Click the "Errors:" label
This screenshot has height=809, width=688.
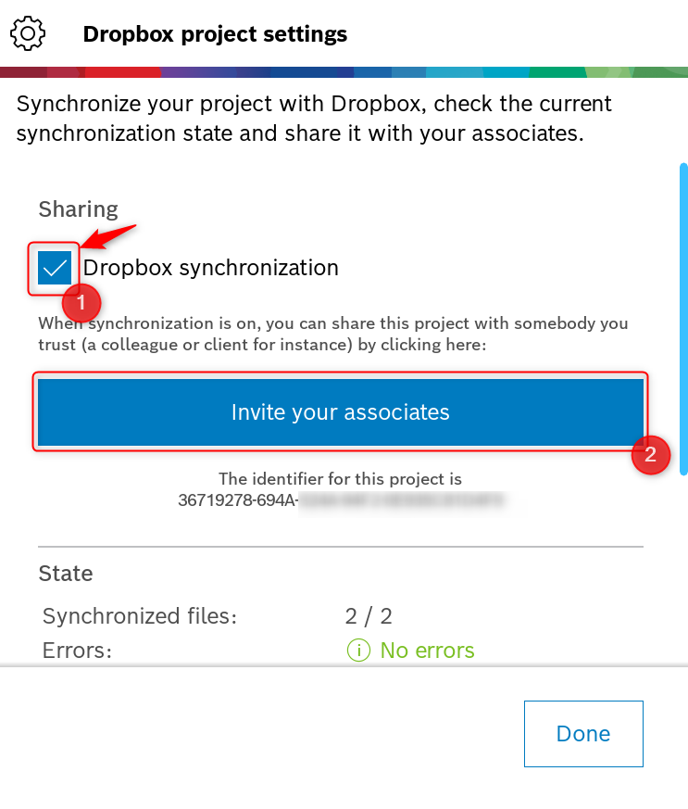[78, 651]
